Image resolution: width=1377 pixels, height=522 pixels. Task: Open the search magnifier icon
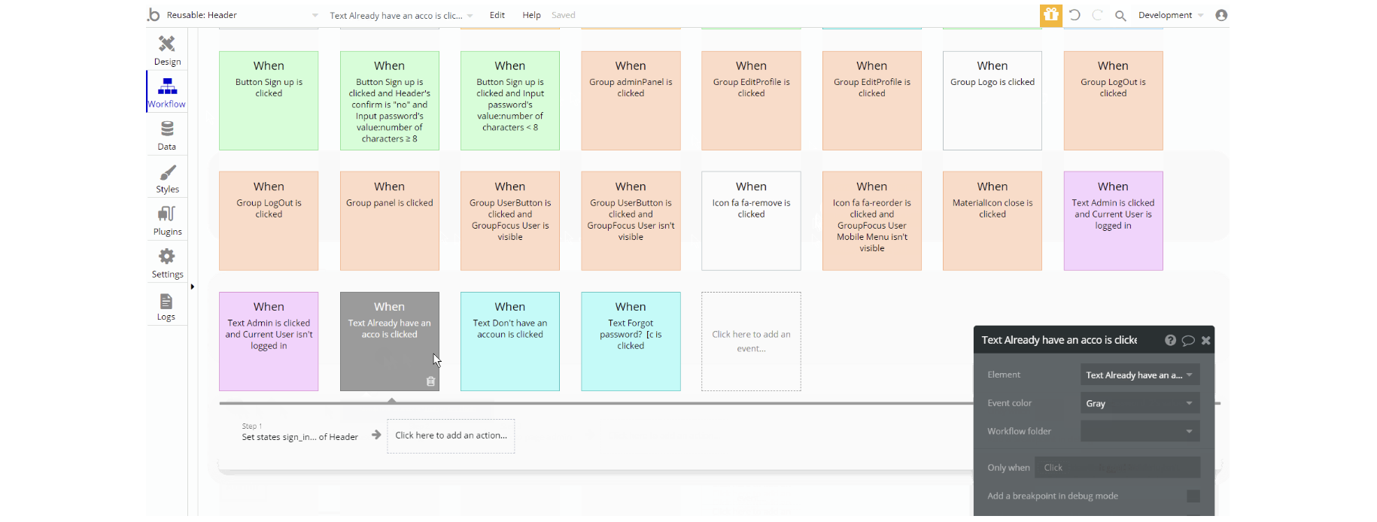[x=1120, y=15]
